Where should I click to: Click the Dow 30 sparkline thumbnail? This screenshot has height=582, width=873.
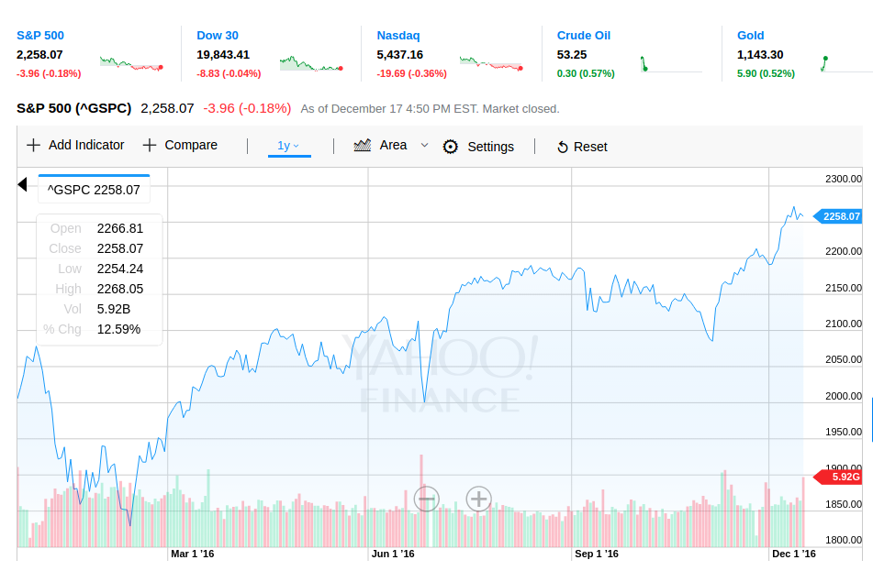(311, 63)
